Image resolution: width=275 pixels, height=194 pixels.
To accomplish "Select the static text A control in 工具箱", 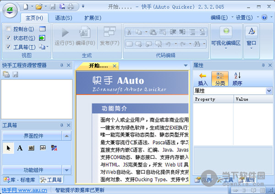I will (x=20, y=148).
